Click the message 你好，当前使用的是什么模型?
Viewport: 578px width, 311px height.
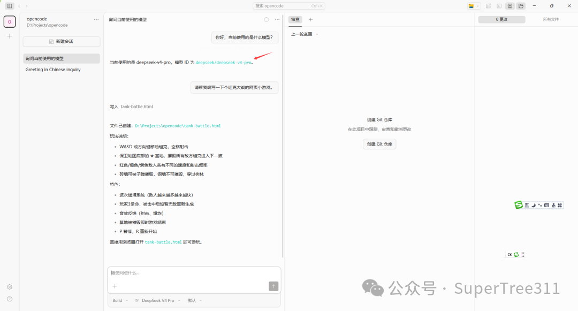point(245,37)
